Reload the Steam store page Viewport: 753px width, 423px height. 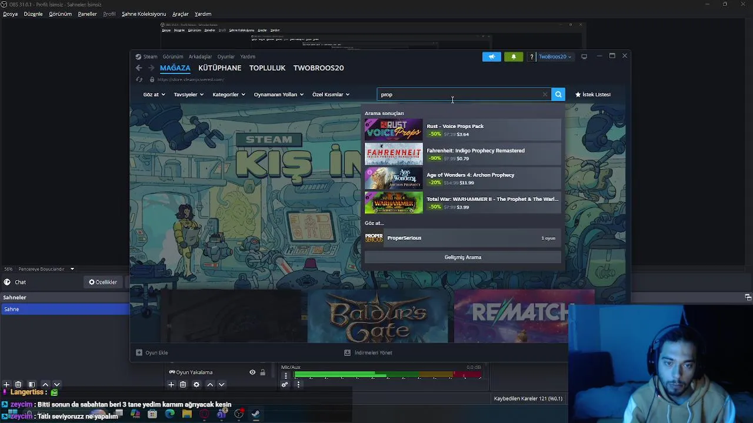point(139,79)
